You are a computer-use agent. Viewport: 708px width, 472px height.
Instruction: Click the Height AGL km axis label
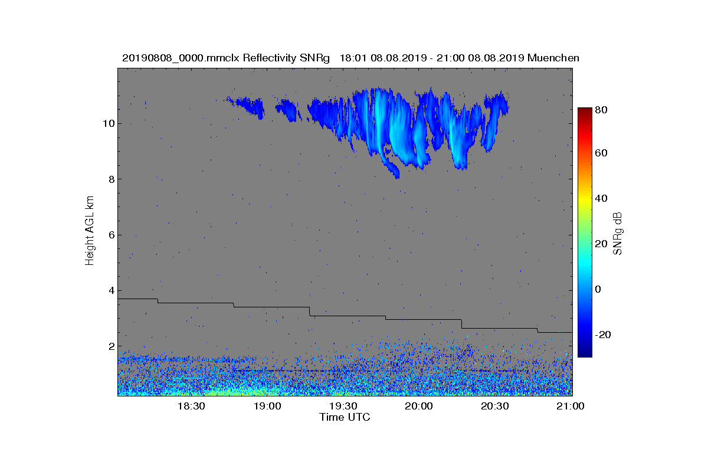click(90, 231)
